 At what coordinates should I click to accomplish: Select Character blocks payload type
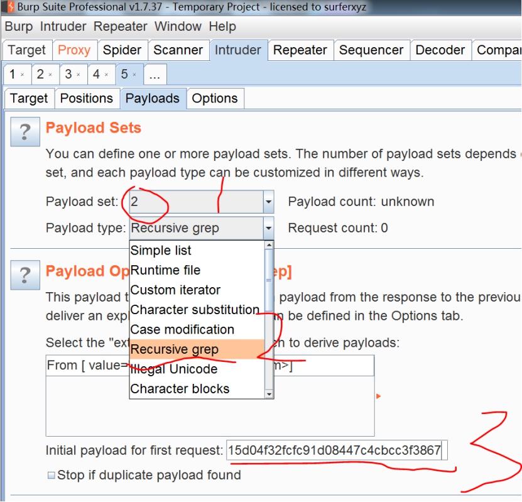tap(197, 389)
